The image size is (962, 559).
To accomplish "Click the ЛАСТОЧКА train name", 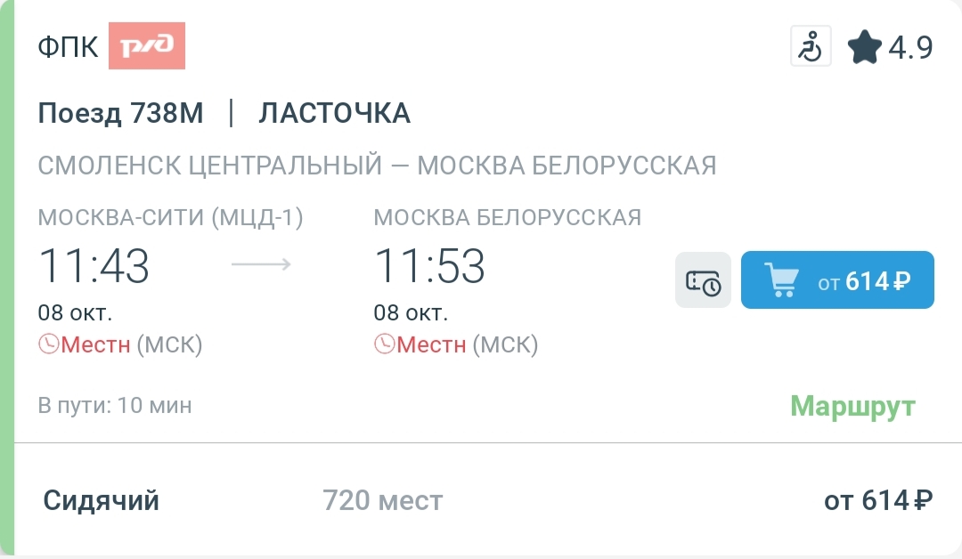I will click(x=334, y=113).
